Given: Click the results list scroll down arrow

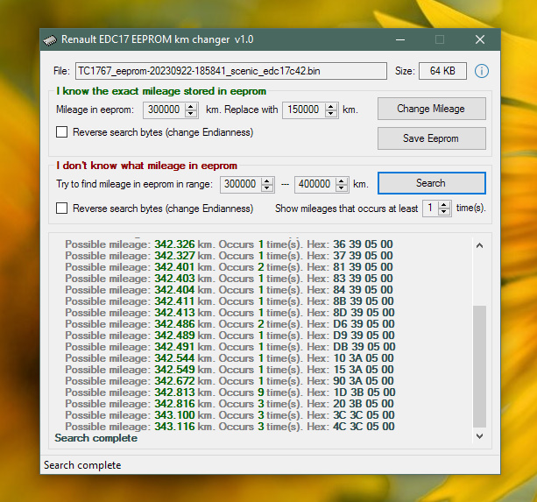Looking at the screenshot, I should (x=479, y=436).
